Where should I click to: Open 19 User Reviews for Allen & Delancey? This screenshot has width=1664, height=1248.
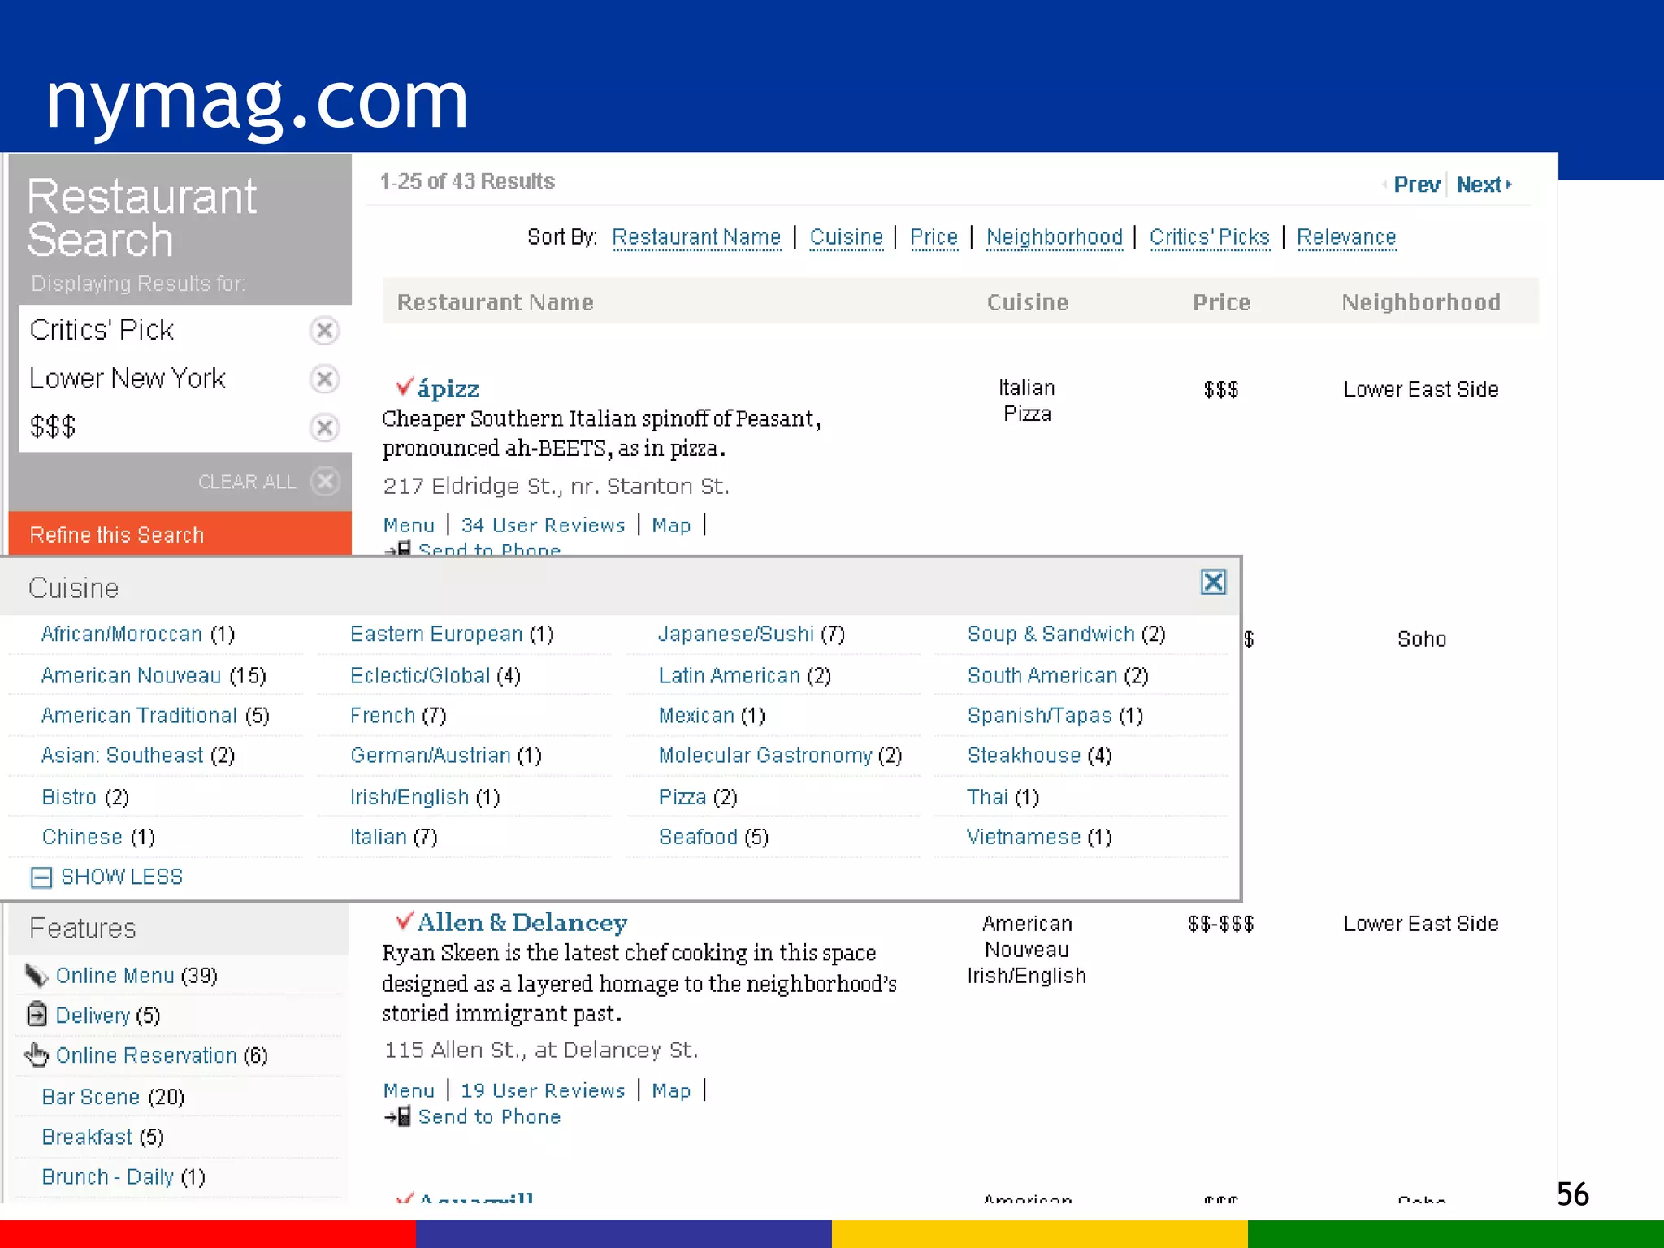coord(543,1090)
